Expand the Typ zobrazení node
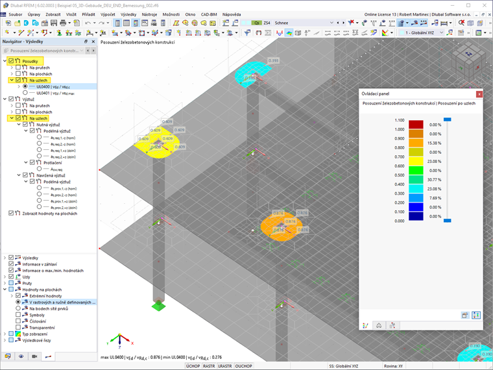Viewport: 493px width, 370px height. pyautogui.click(x=5, y=334)
